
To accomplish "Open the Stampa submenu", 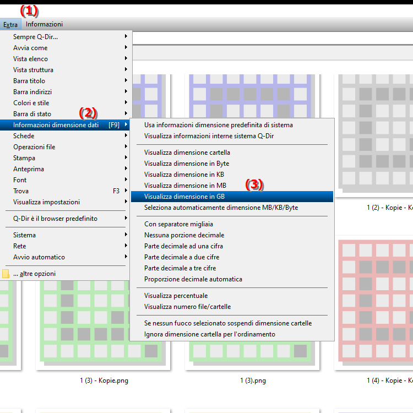I will [64, 158].
